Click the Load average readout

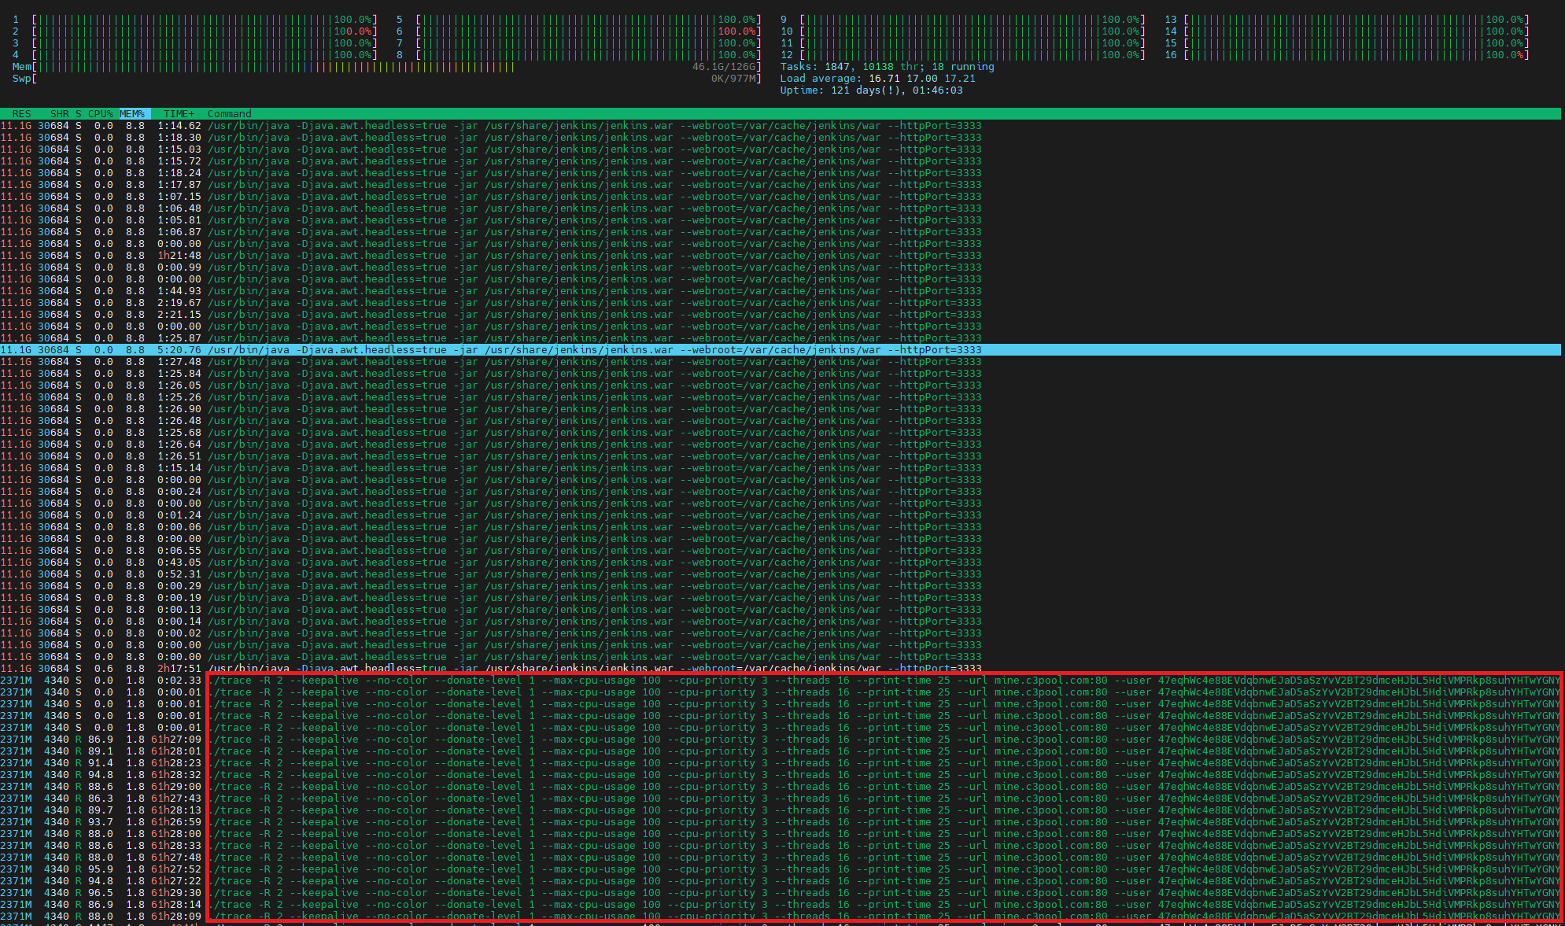point(877,79)
